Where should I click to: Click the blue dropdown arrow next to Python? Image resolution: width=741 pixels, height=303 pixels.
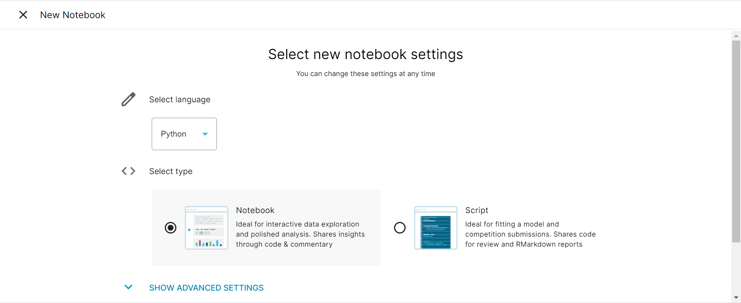click(x=205, y=134)
